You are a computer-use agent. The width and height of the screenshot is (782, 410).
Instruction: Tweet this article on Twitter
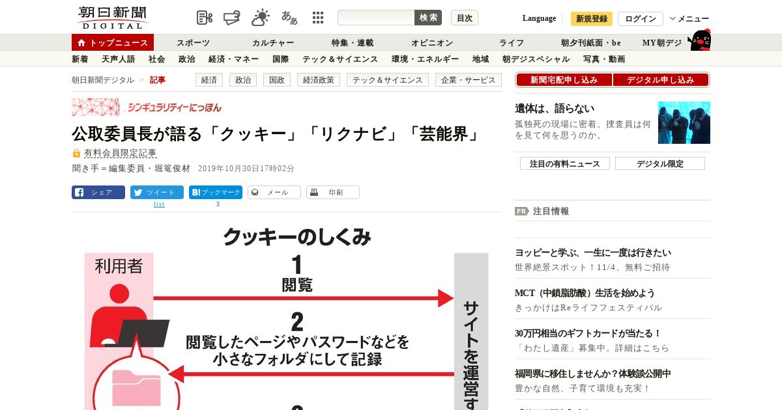157,193
